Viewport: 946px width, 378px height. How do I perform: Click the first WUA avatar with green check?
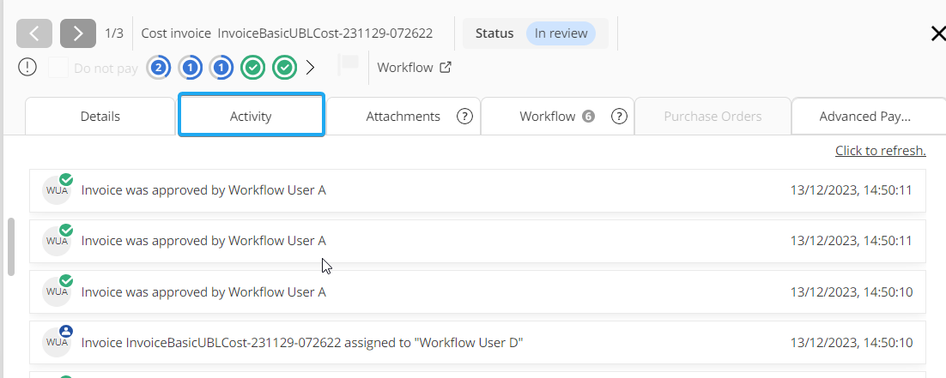(x=57, y=190)
